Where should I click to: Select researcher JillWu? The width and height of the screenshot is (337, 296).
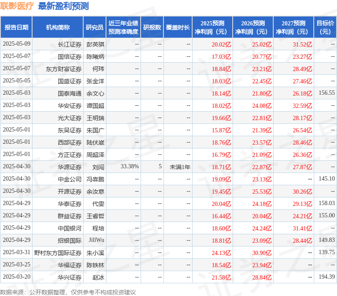click(x=97, y=240)
